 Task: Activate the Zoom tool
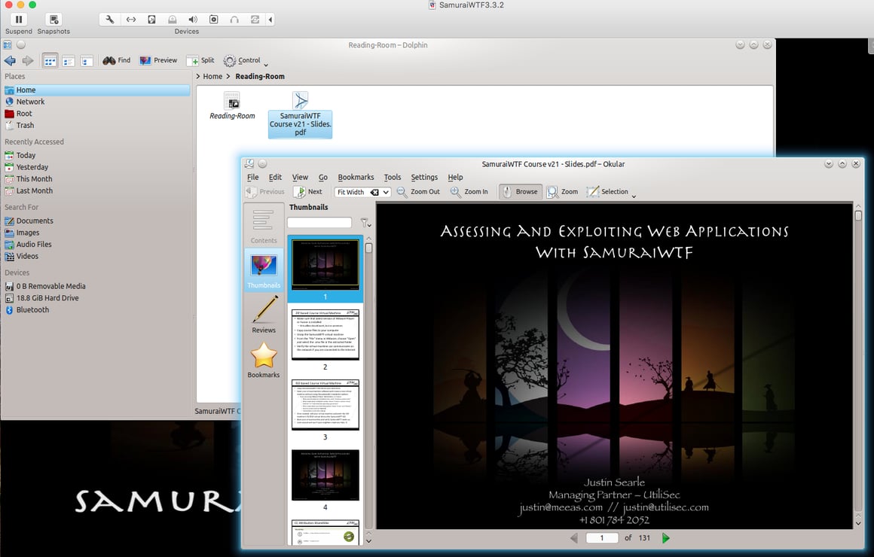pos(562,192)
